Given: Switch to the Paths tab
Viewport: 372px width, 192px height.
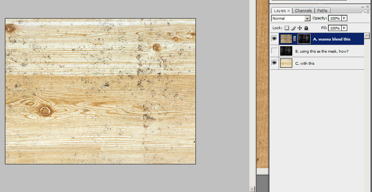Looking at the screenshot, I should click(x=322, y=11).
